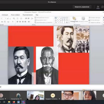Select the right block arrow shape
This screenshot has height=104, width=104.
62,20
